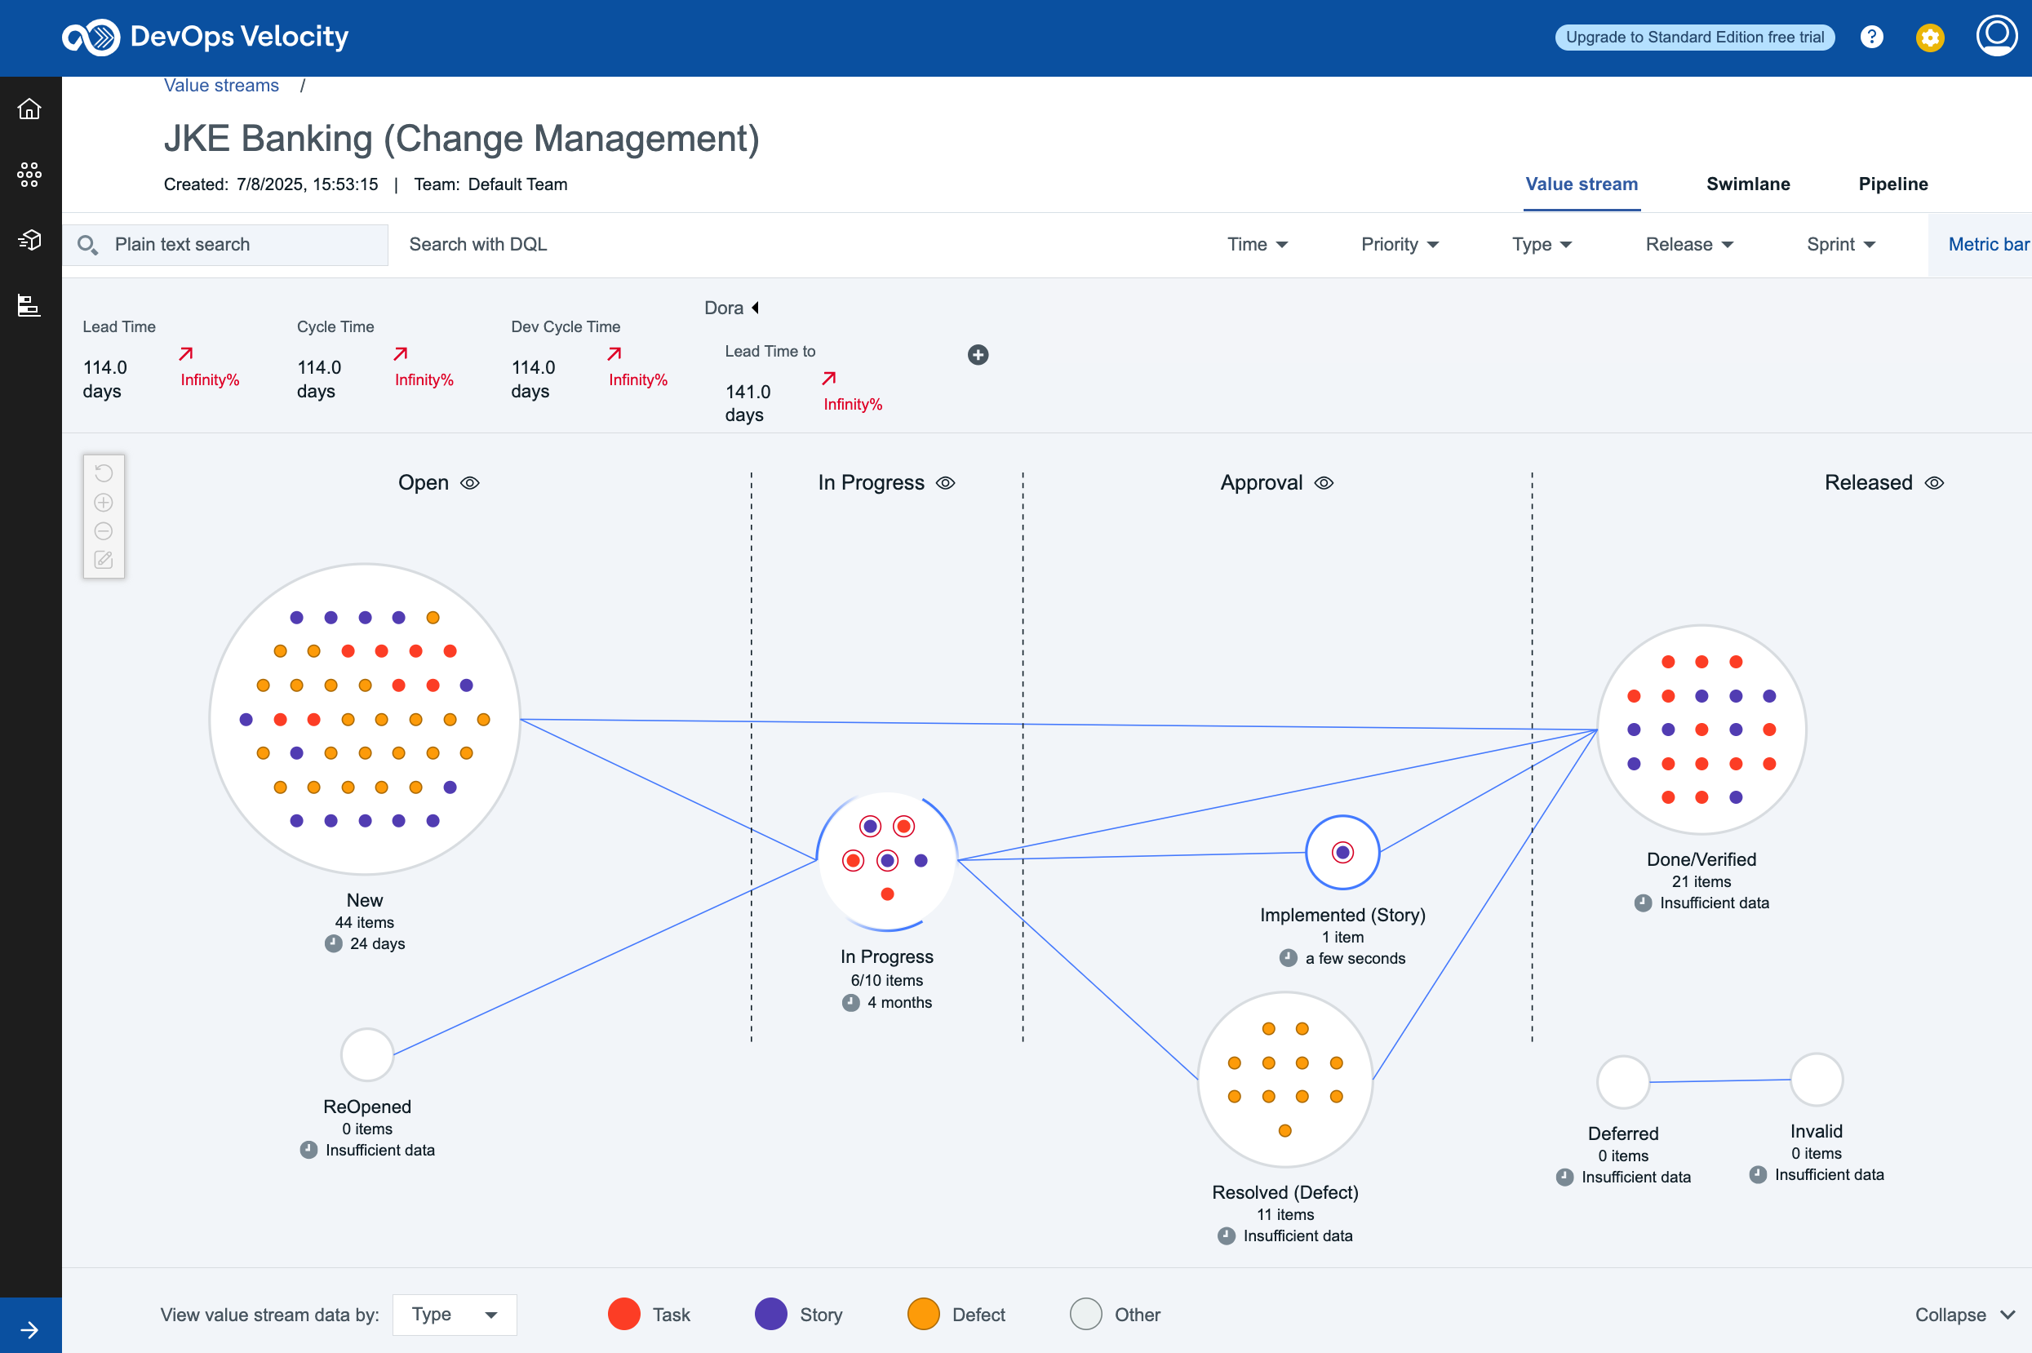Select the ReOpened empty stage circle
The image size is (2032, 1353).
point(366,1054)
